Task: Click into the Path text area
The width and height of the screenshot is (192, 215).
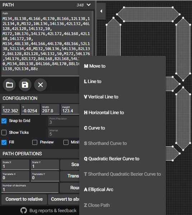Action: tap(47, 44)
